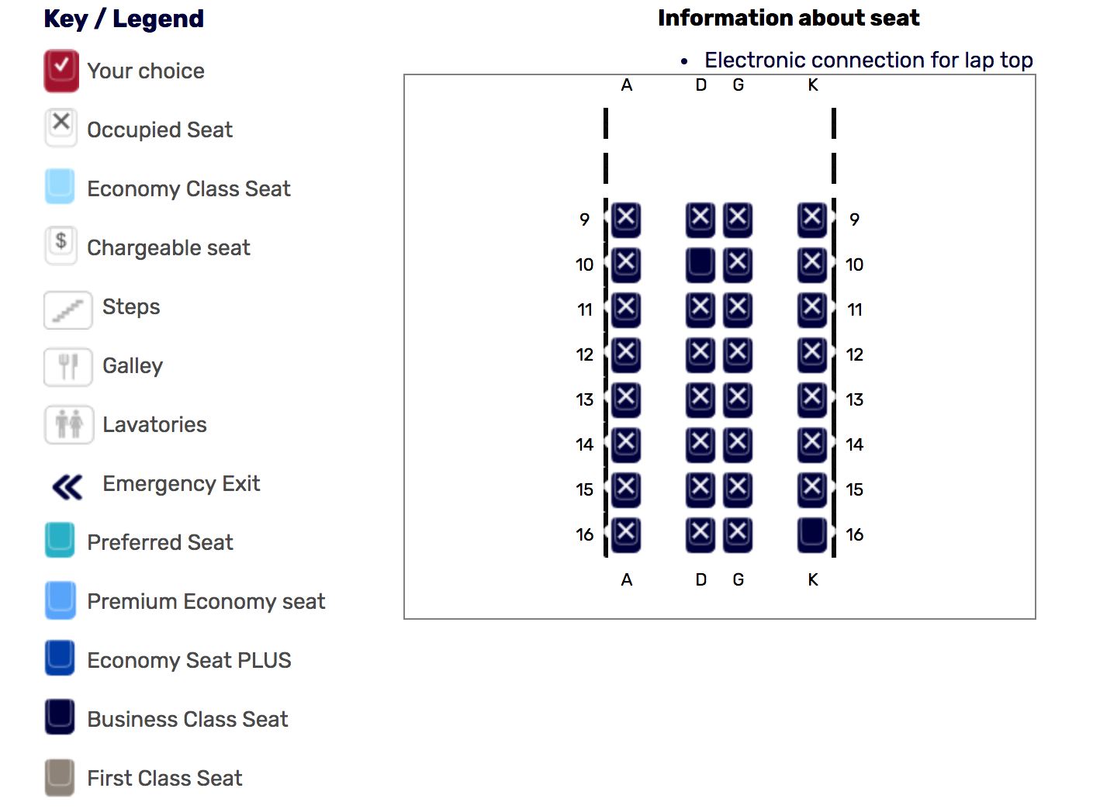Click the Chargeable seat dollar icon

(61, 245)
